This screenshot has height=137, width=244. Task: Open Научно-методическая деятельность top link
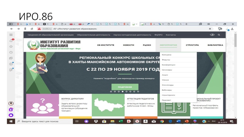click(x=132, y=35)
